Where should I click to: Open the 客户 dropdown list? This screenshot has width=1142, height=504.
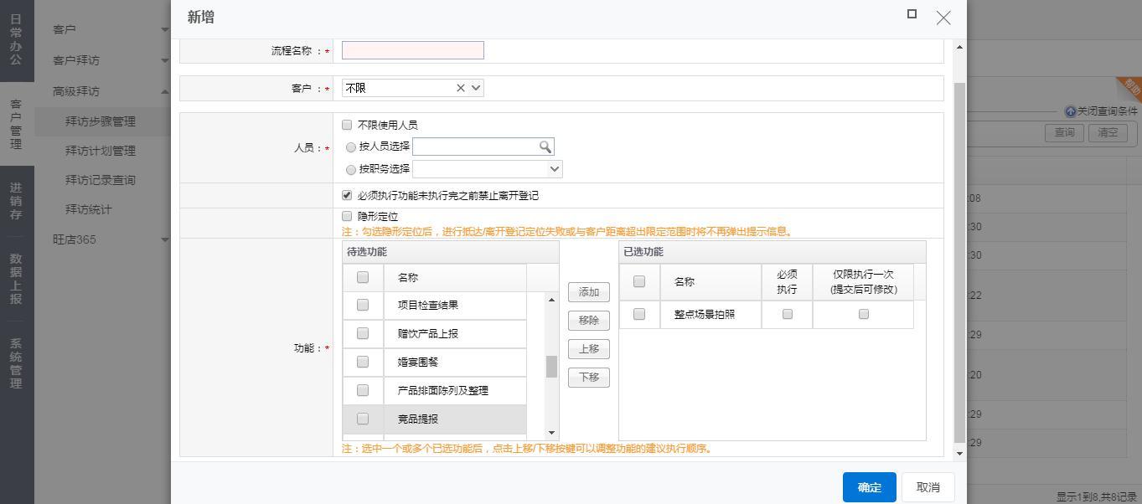[476, 88]
